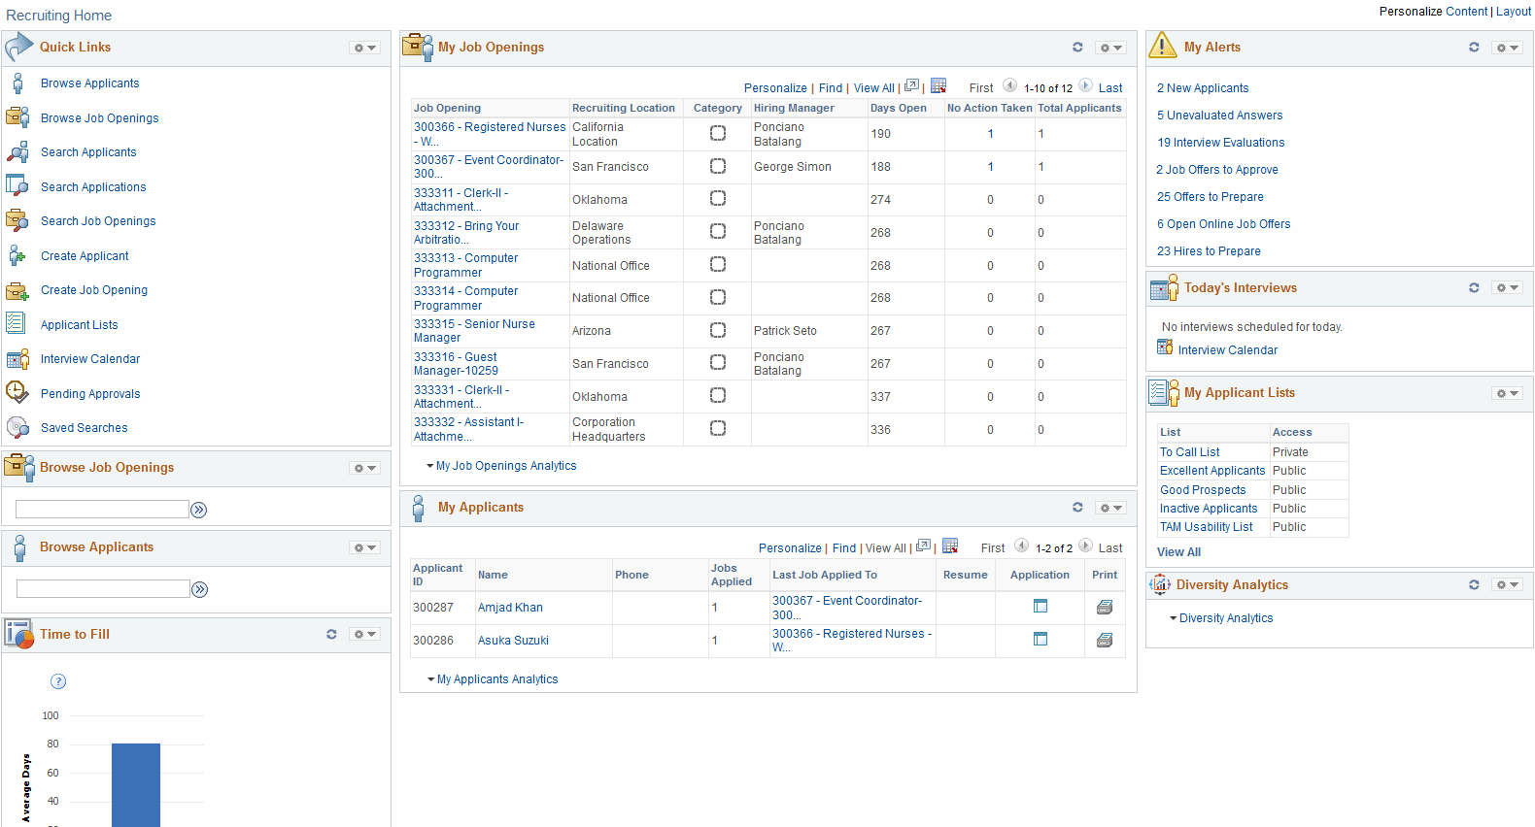Screen dimensions: 1535x827
Task: Select Category checkbox for 333332 Assistant row
Action: coord(718,428)
